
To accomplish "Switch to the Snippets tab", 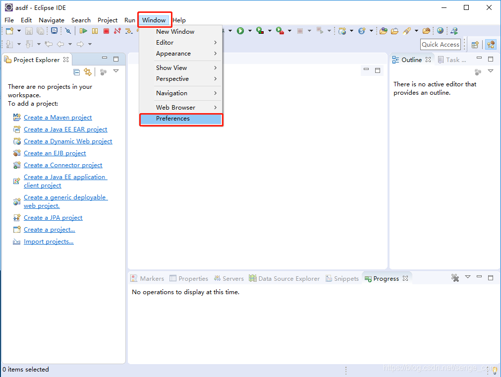I will coord(342,278).
